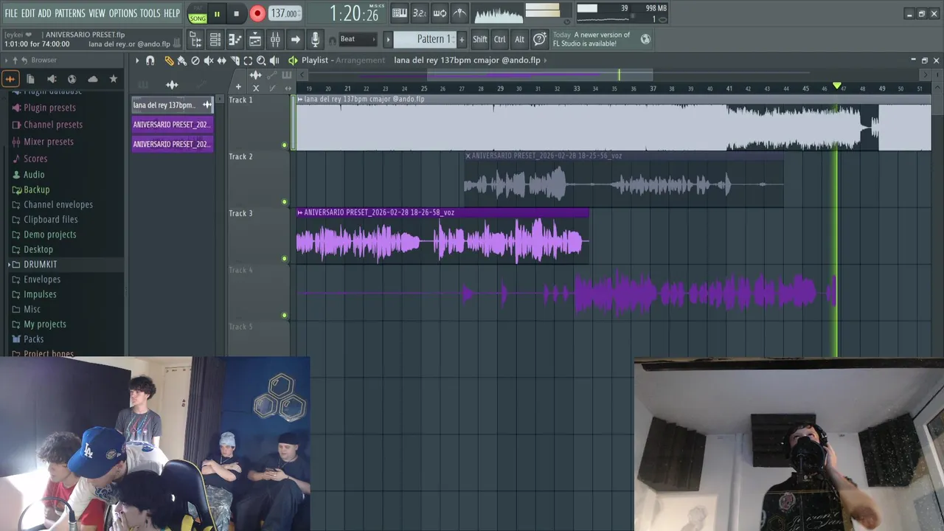Pick the Zoom magnifier tool in Playlist
The image size is (944, 531).
pos(261,60)
